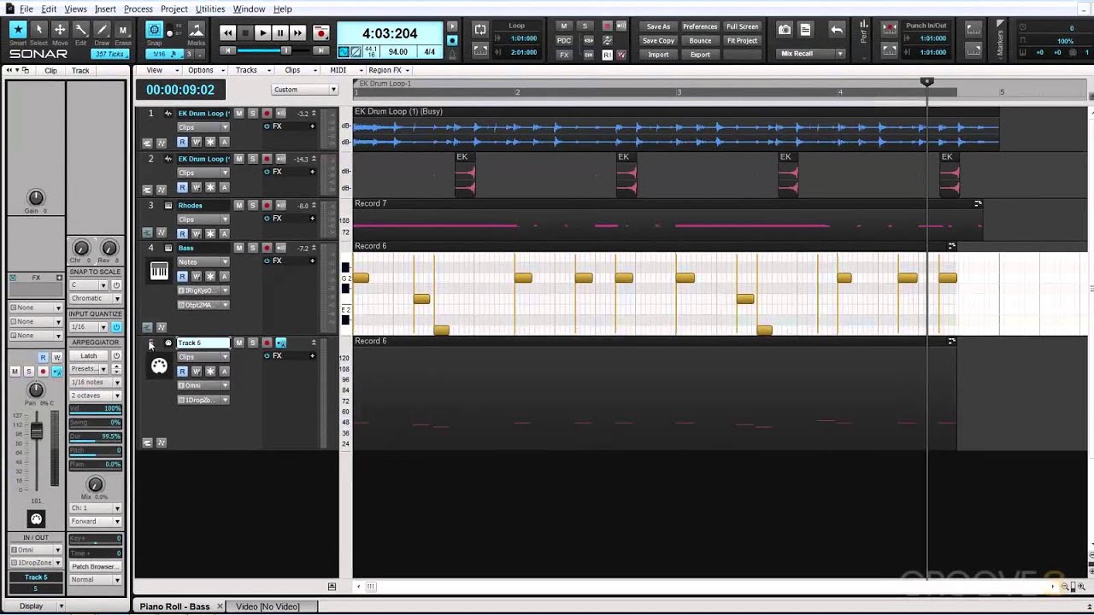Viewport: 1094px width, 615px height.
Task: Toggle Input Quantize power button
Action: coord(116,327)
